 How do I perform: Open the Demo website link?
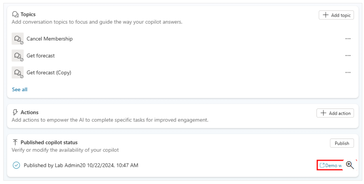click(x=330, y=165)
